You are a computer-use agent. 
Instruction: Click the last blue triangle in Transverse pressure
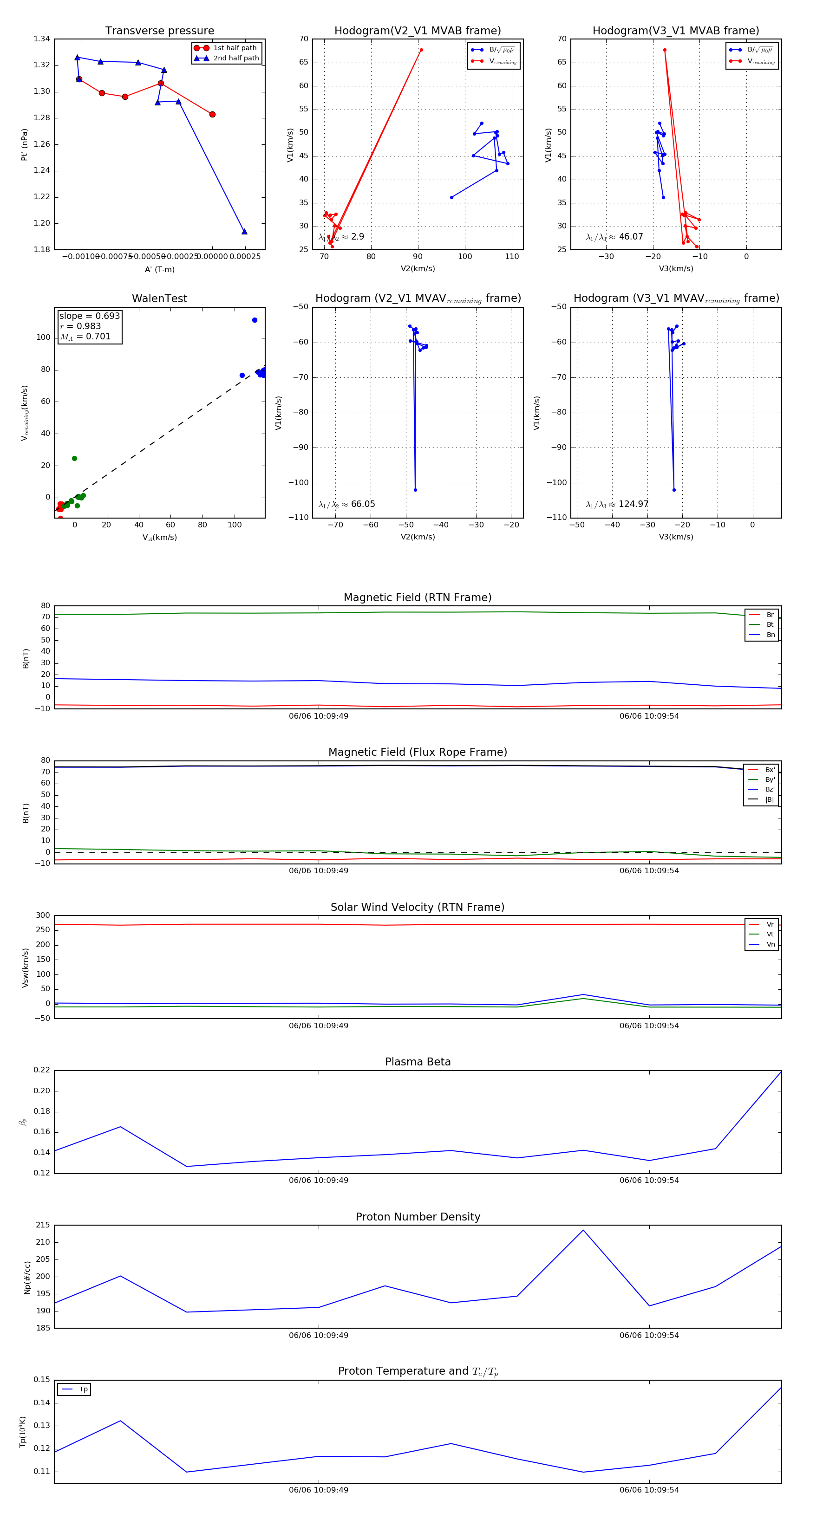(x=244, y=231)
